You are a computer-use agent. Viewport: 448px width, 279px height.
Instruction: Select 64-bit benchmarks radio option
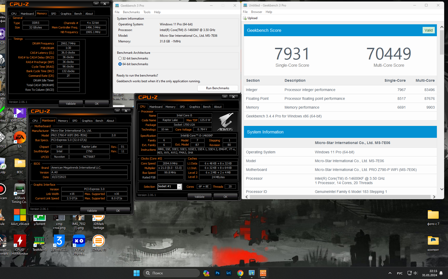click(x=120, y=64)
